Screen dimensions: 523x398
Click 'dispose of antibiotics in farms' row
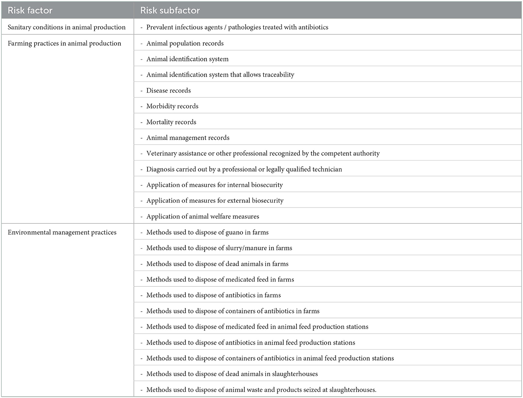tap(328, 295)
